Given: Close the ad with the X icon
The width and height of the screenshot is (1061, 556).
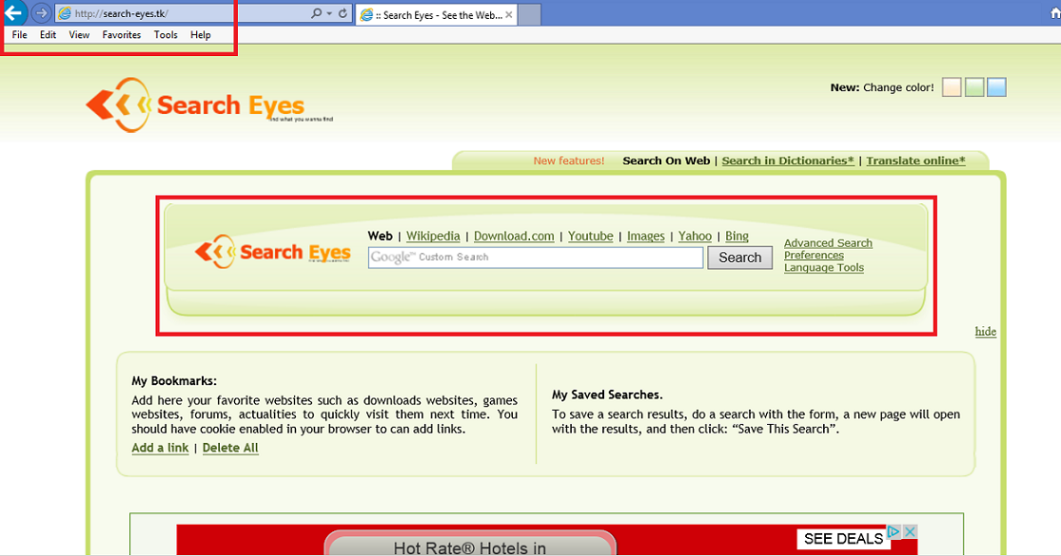Looking at the screenshot, I should 910,531.
